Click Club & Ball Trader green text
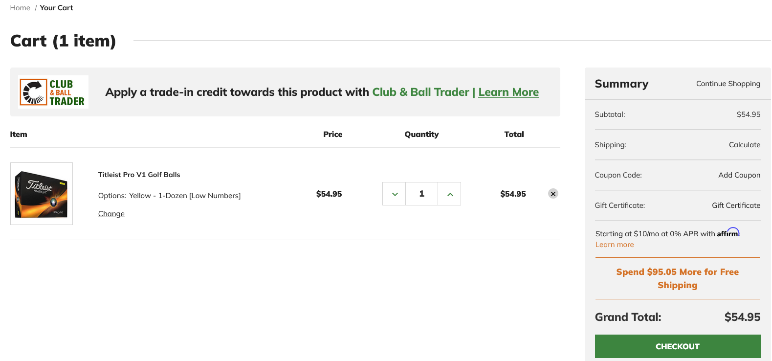Viewport: 772px width, 361px height. click(x=420, y=92)
